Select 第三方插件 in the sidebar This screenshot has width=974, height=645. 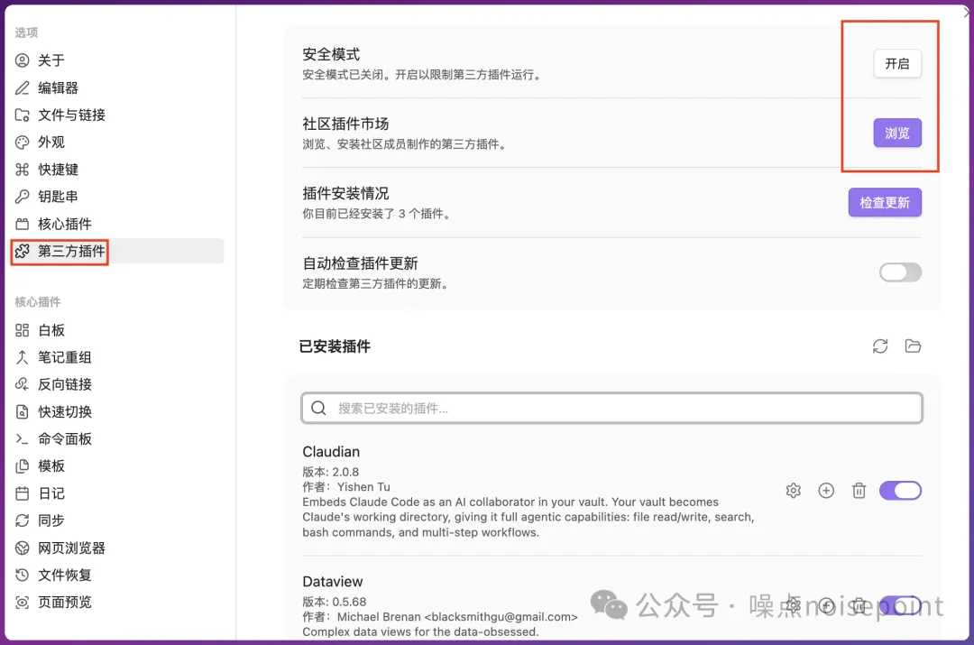click(x=117, y=251)
